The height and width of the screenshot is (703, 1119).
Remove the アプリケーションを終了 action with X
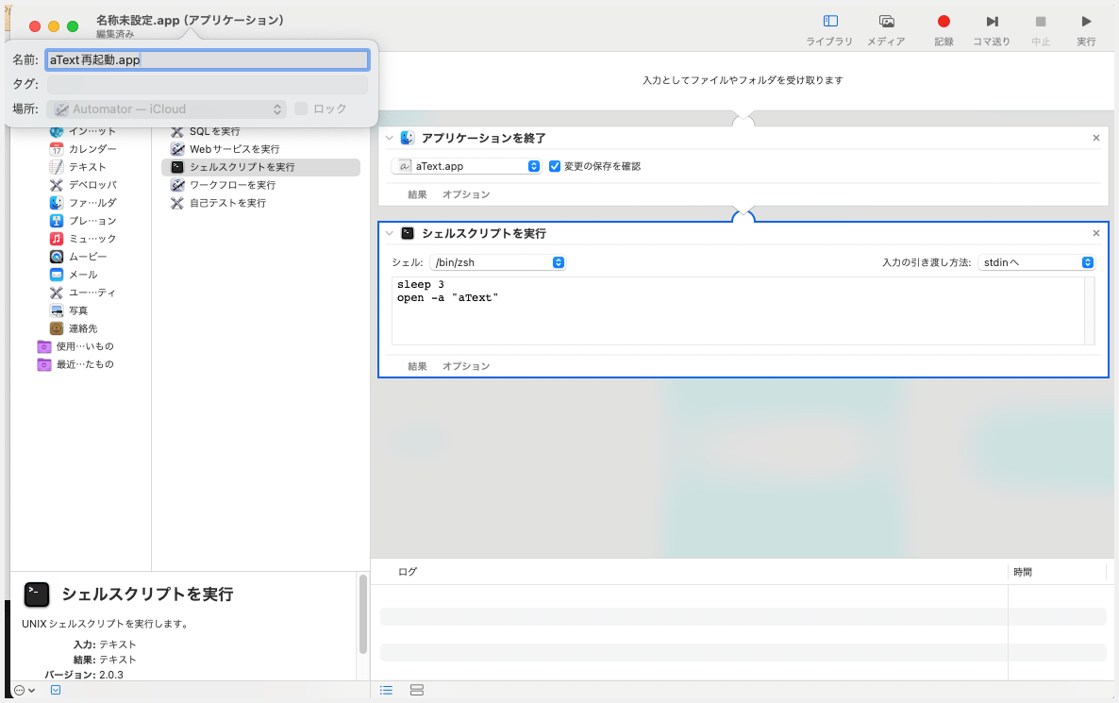(1095, 138)
